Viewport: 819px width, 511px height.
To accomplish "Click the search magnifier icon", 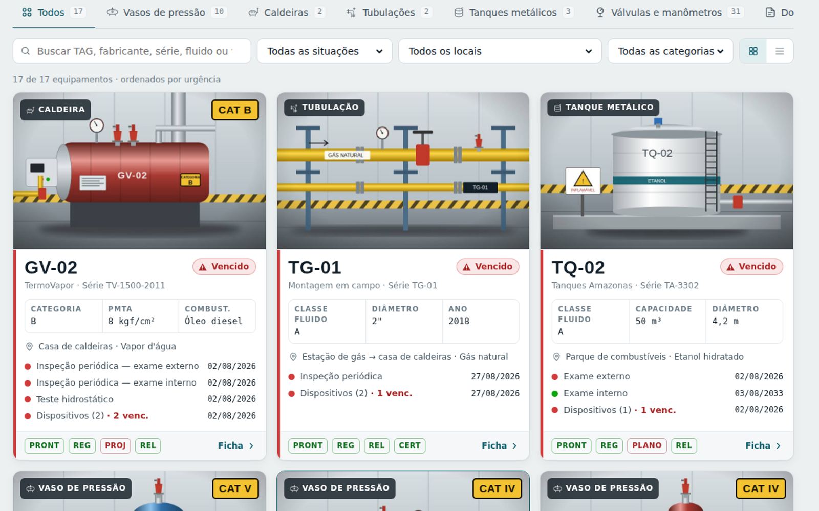I will 26,51.
